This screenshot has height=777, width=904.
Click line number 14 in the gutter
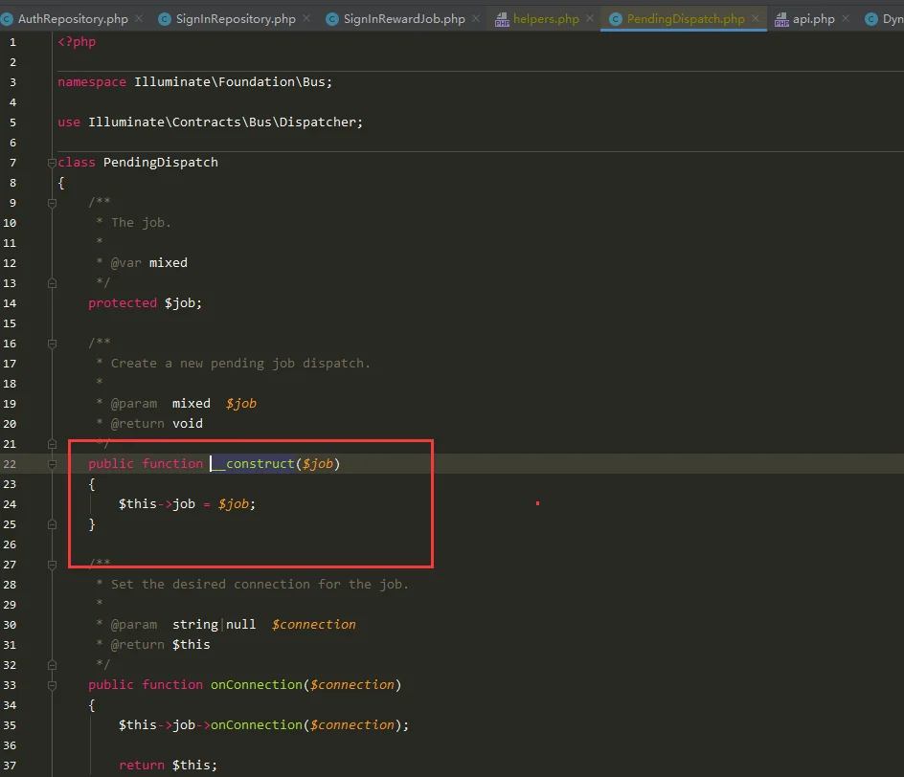coord(10,303)
